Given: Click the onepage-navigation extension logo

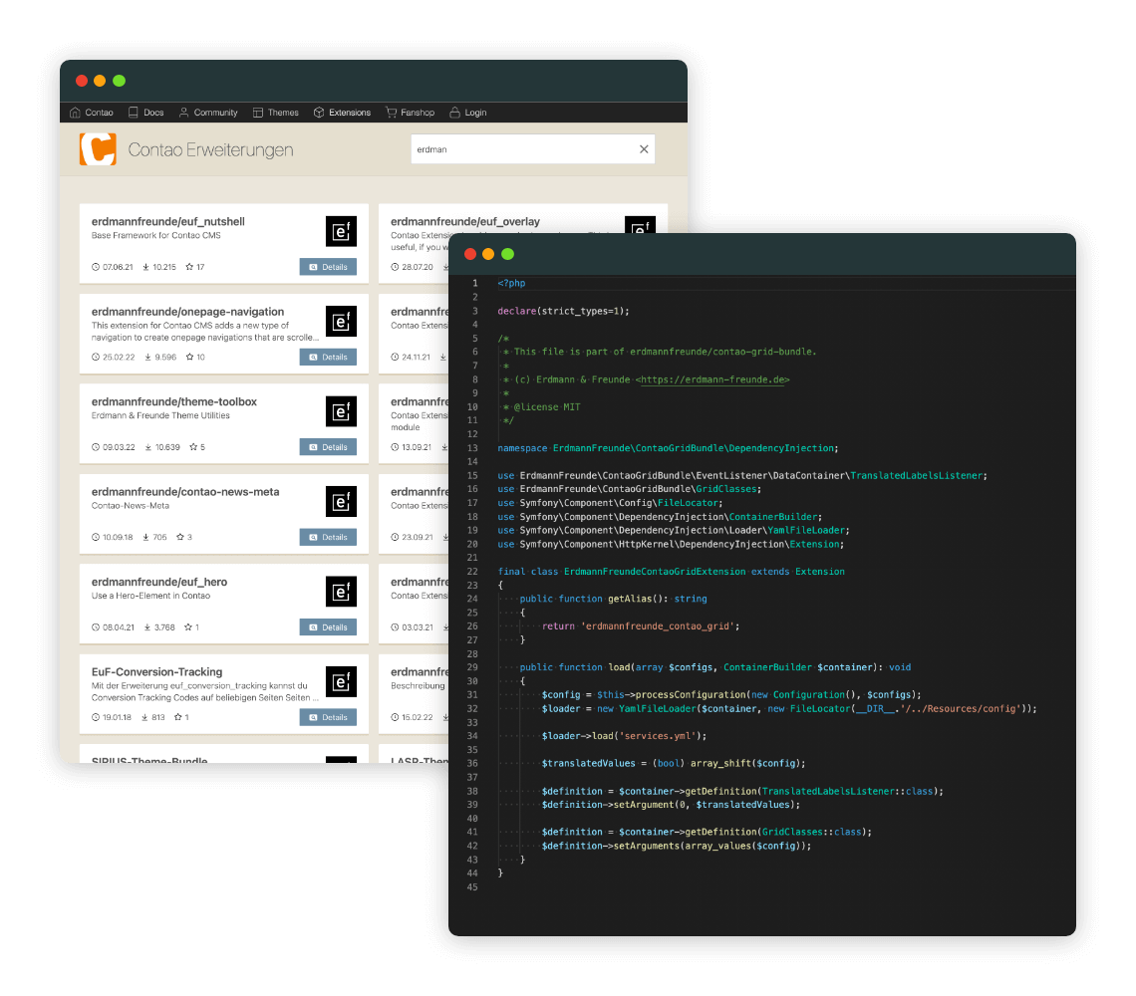Looking at the screenshot, I should 341,321.
